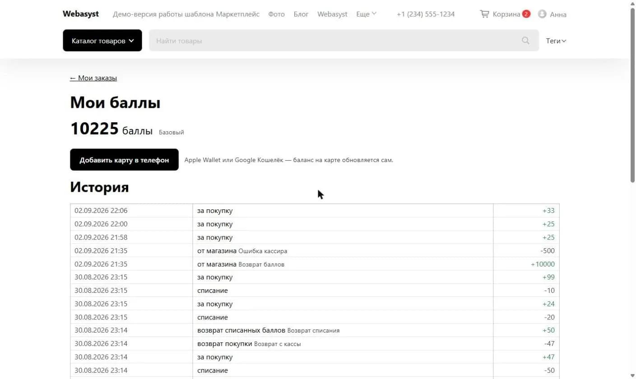Expand the Еще menu
Image resolution: width=636 pixels, height=379 pixels.
coord(366,14)
